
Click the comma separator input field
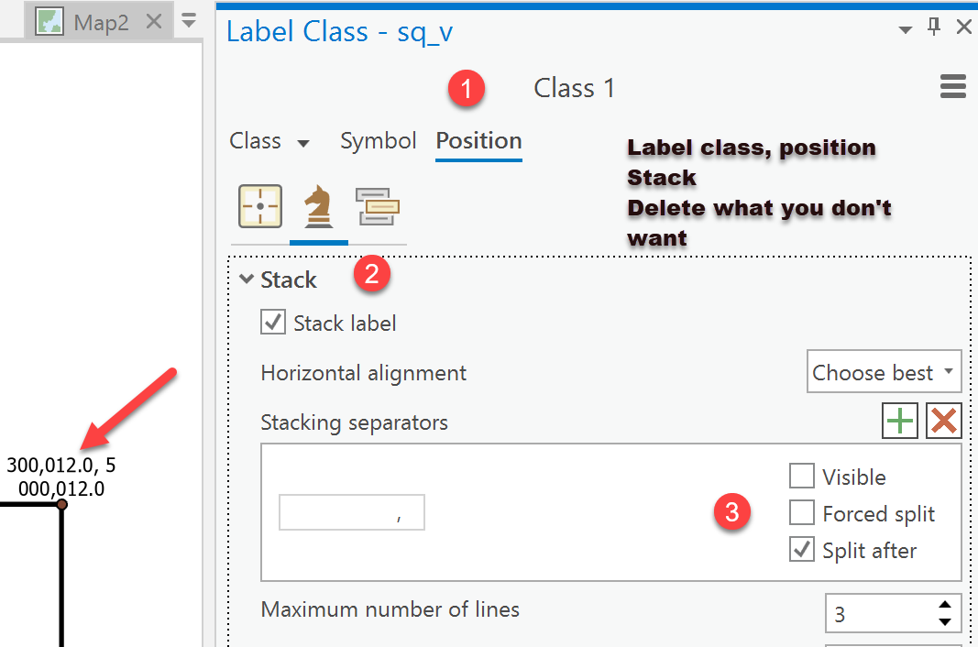pos(351,513)
